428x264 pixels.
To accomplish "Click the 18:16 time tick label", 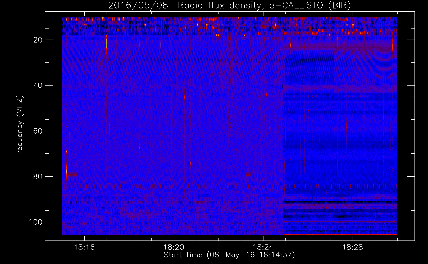I will coord(84,247).
